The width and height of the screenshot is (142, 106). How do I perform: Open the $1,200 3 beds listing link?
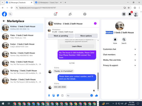[x=62, y=32]
